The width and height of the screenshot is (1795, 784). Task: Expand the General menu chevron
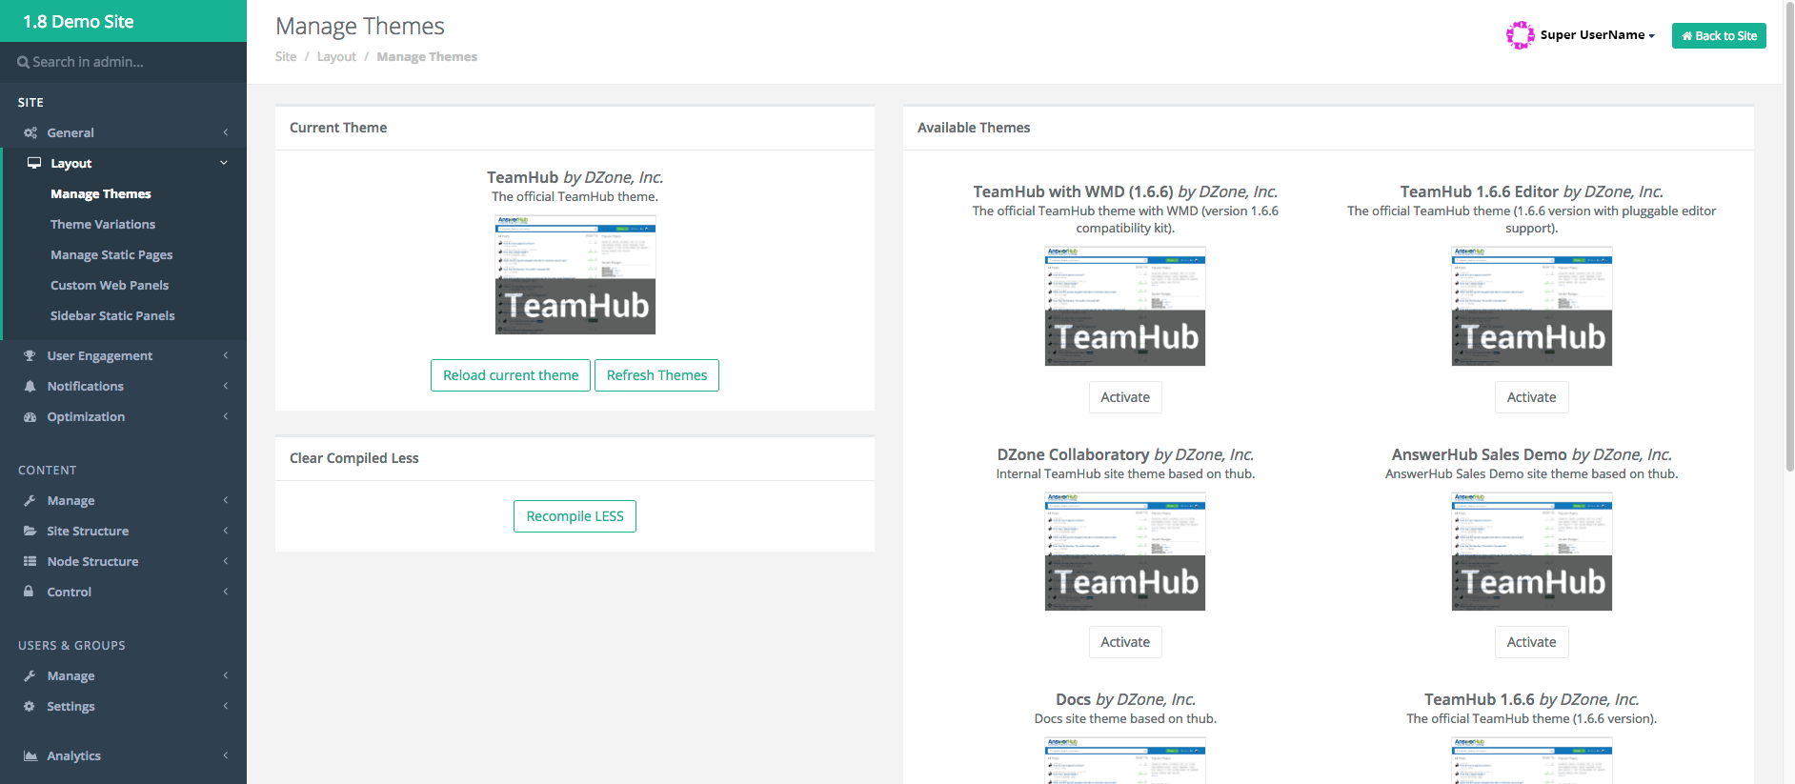tap(226, 132)
